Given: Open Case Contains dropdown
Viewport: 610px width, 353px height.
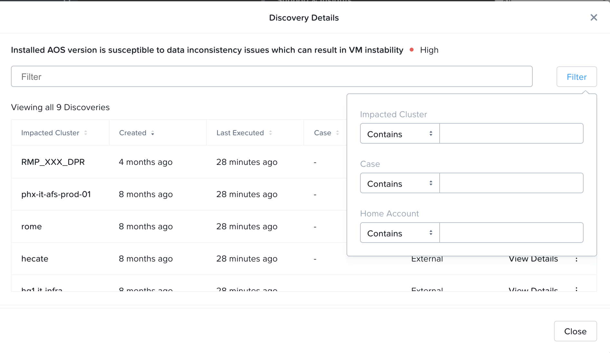Looking at the screenshot, I should click(400, 183).
